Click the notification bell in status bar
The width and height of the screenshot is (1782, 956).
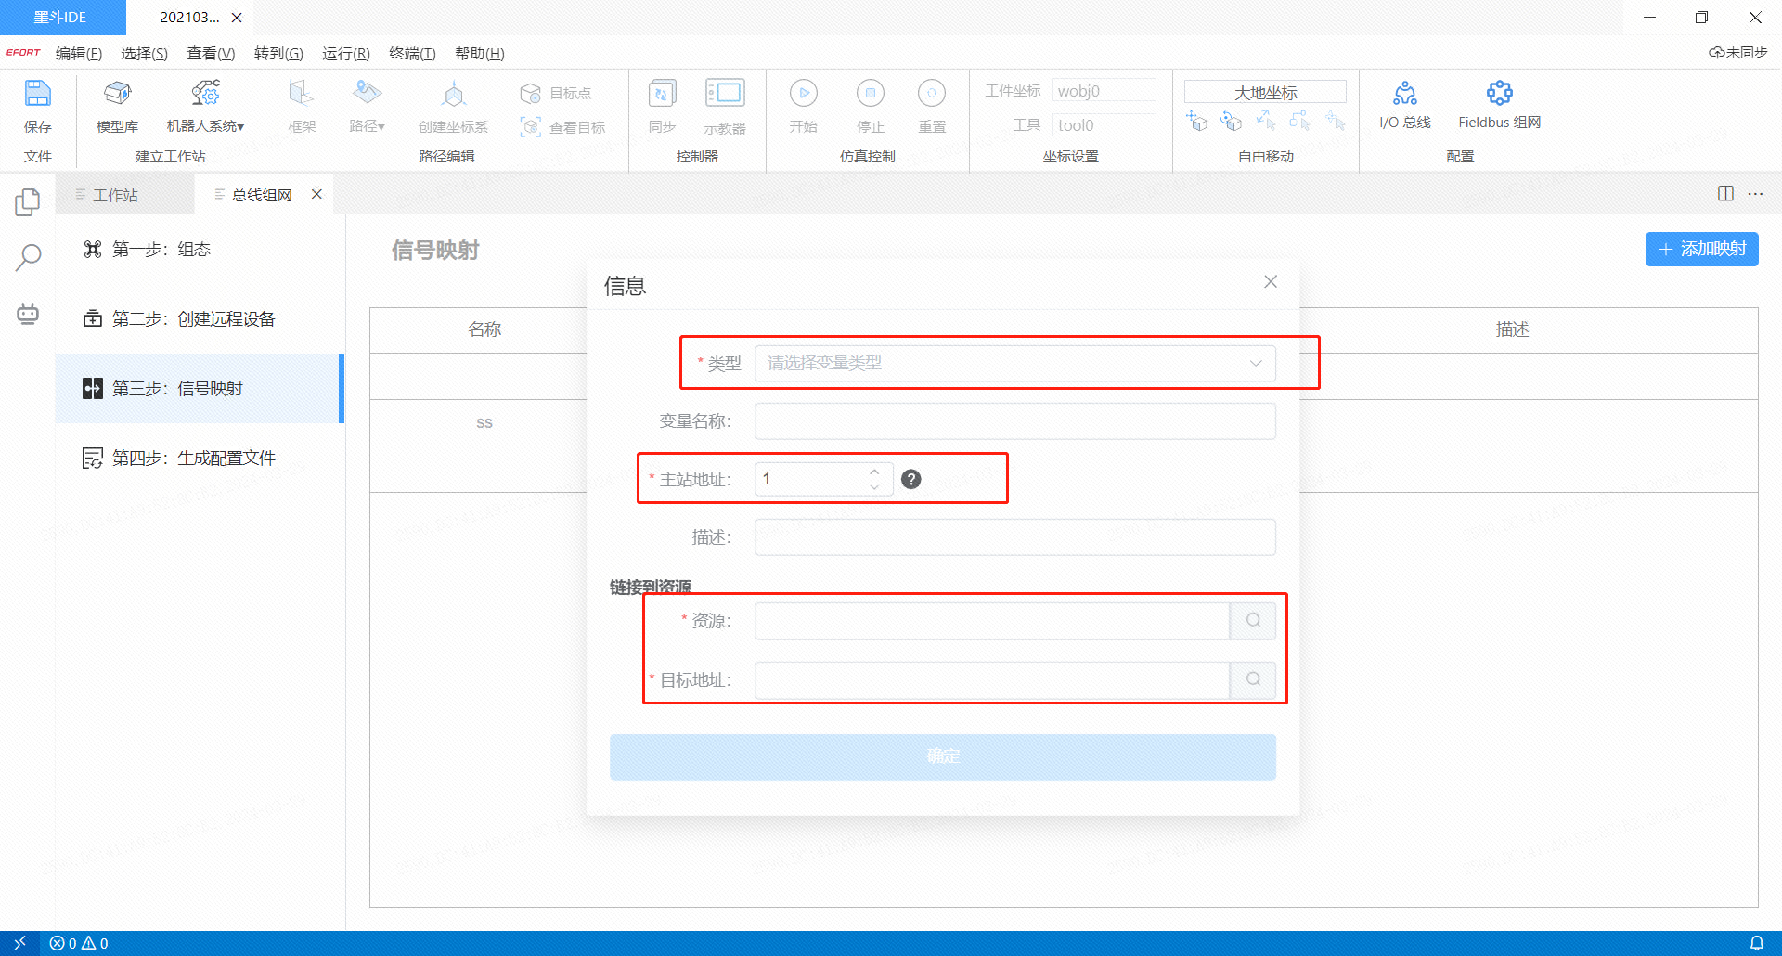click(x=1756, y=943)
